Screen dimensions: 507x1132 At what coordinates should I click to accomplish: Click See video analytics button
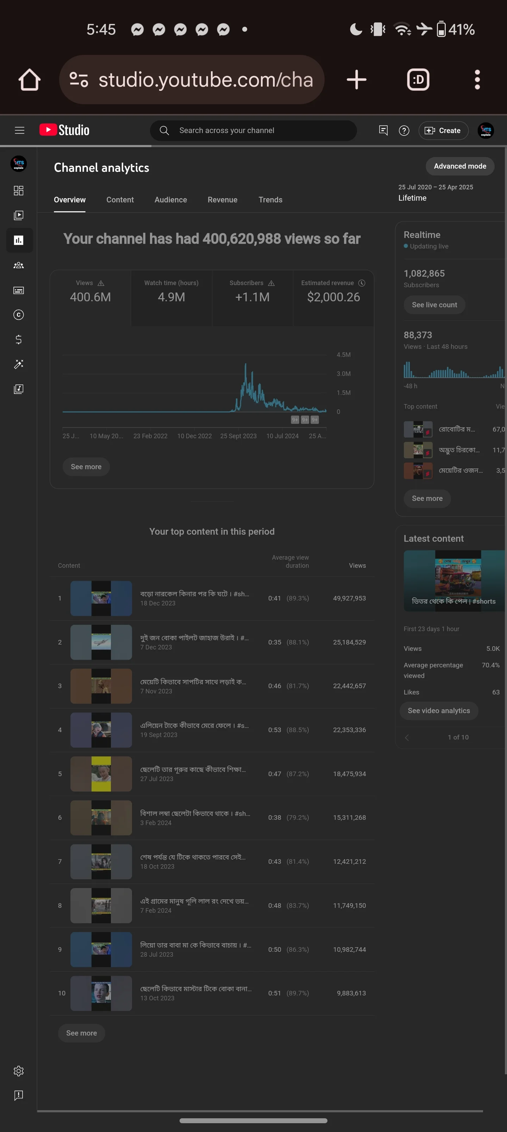(438, 711)
